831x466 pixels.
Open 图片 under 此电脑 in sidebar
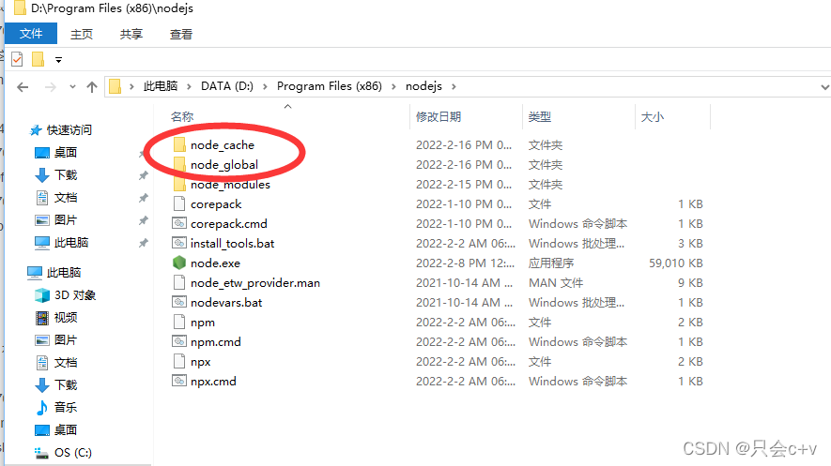point(66,339)
